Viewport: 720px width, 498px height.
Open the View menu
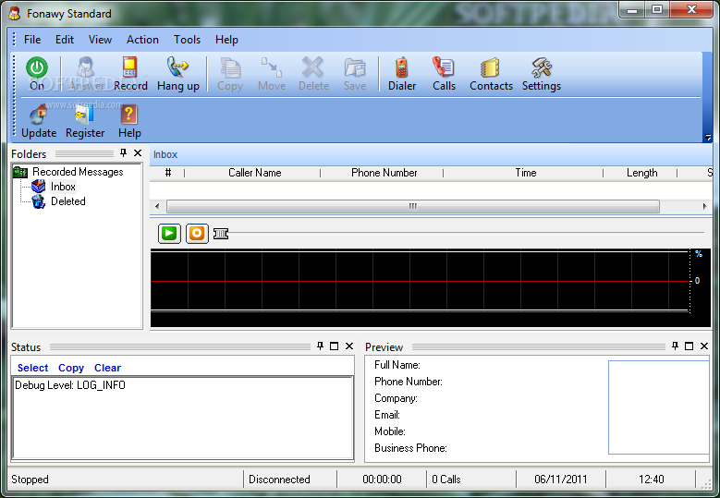(100, 40)
